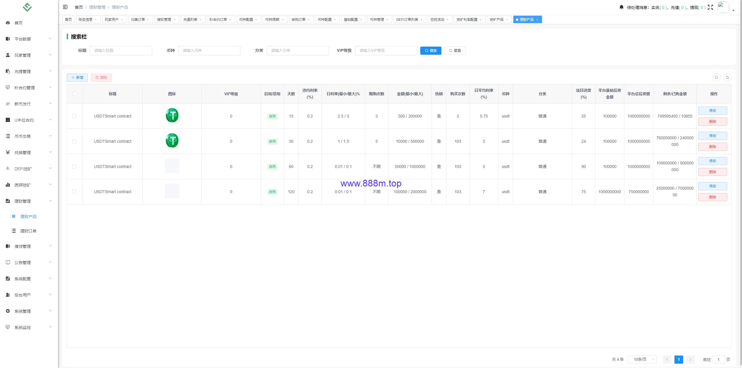
Task: Switch to 币种管理 tab
Action: [379, 20]
